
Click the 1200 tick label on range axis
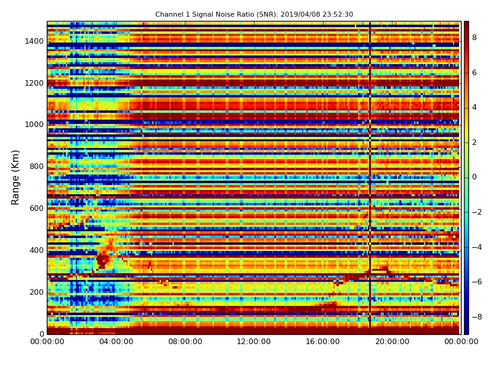tap(34, 83)
